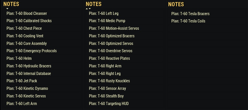Click the scroll-down arrow under first NOTES header
248x110 pixels.
[x=7, y=9]
